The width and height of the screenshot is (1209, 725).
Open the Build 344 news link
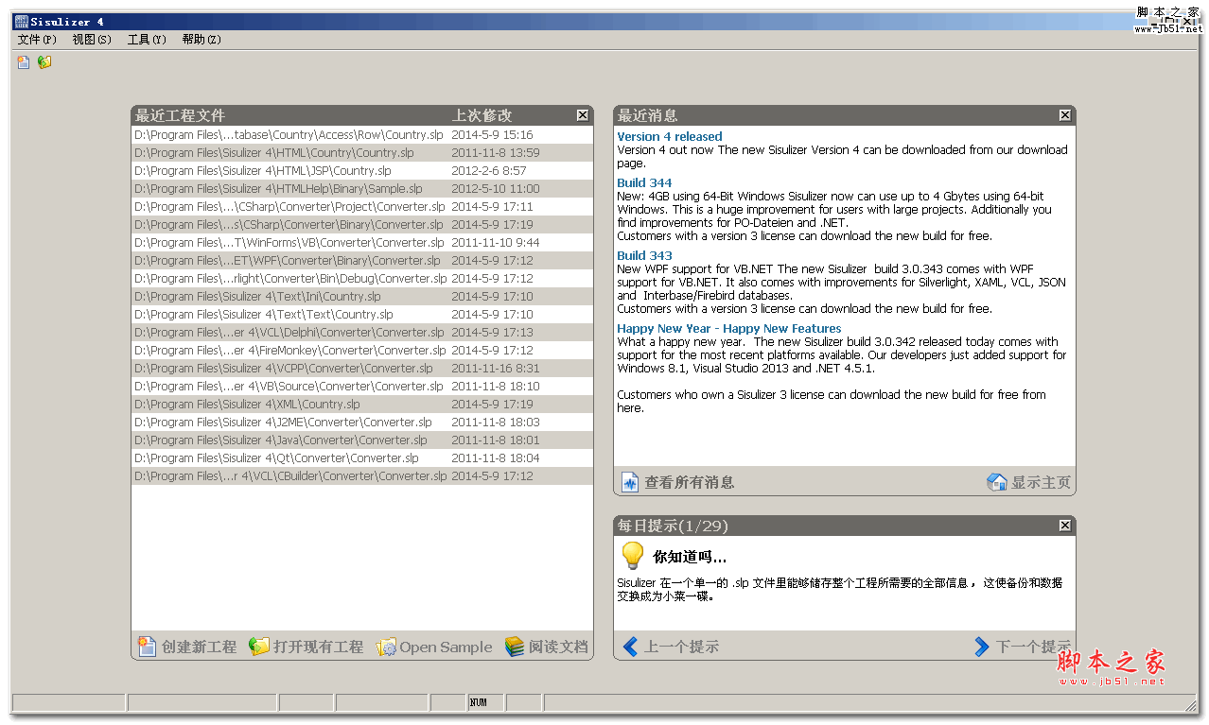[644, 182]
